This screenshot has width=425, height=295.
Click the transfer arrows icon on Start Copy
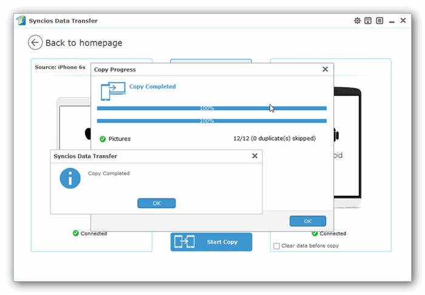coord(185,241)
